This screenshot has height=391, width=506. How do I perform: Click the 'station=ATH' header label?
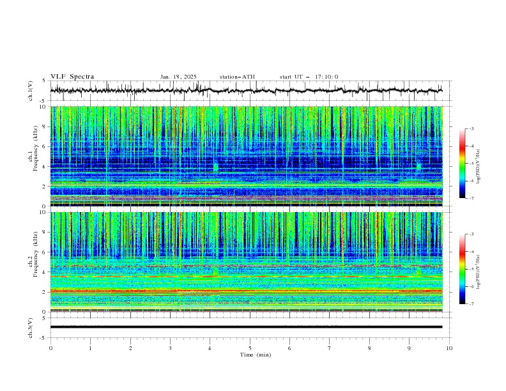(237, 77)
